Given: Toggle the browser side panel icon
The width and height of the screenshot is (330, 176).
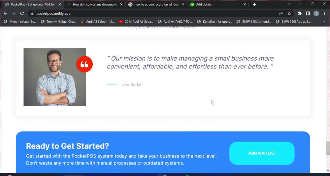Looking at the screenshot, I should pos(308,13).
